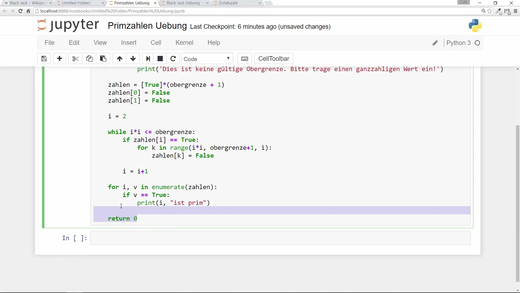Move selected cell up arrow
The height and width of the screenshot is (293, 520).
click(x=119, y=59)
